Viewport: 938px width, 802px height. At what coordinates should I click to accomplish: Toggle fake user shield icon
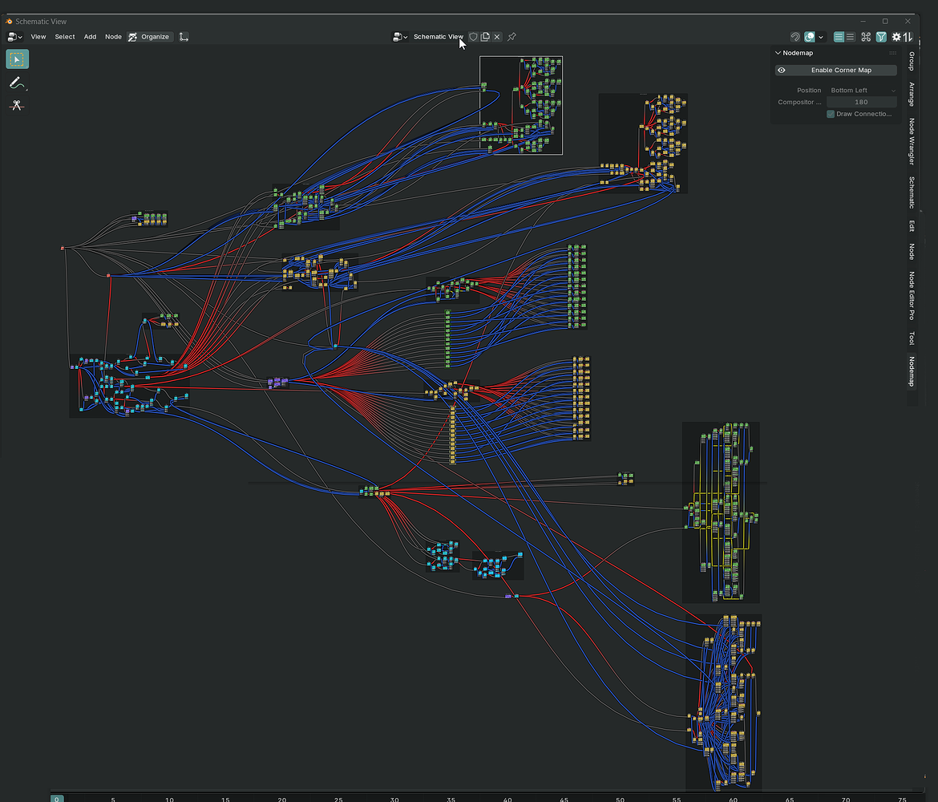tap(473, 37)
